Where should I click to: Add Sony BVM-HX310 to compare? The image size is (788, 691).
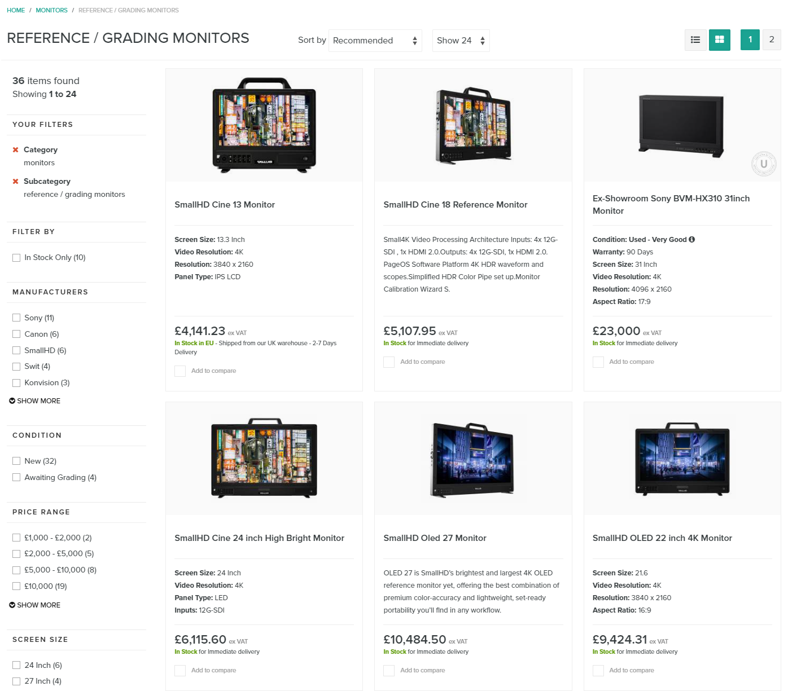point(598,362)
